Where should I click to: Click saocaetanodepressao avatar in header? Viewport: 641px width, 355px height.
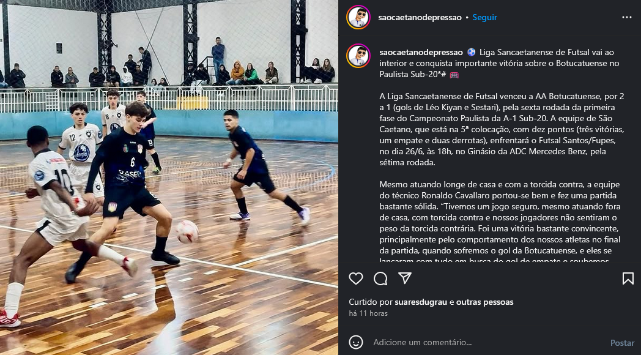tap(358, 17)
